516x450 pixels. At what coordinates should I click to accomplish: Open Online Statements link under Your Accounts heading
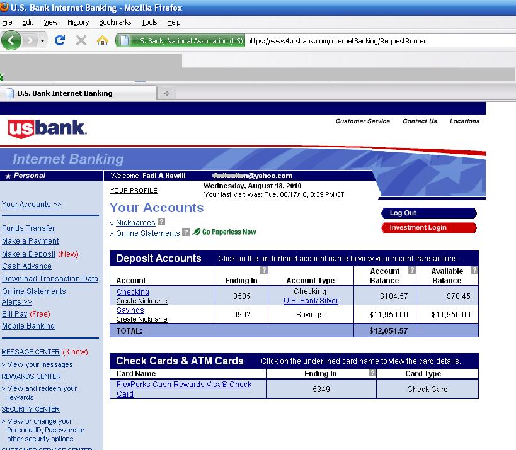[148, 233]
